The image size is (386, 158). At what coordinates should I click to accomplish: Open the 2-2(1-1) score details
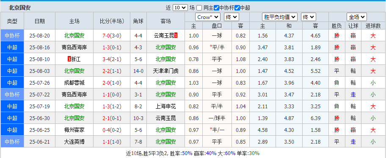(112, 71)
